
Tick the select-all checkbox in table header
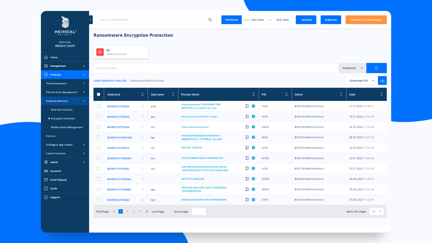coord(99,94)
